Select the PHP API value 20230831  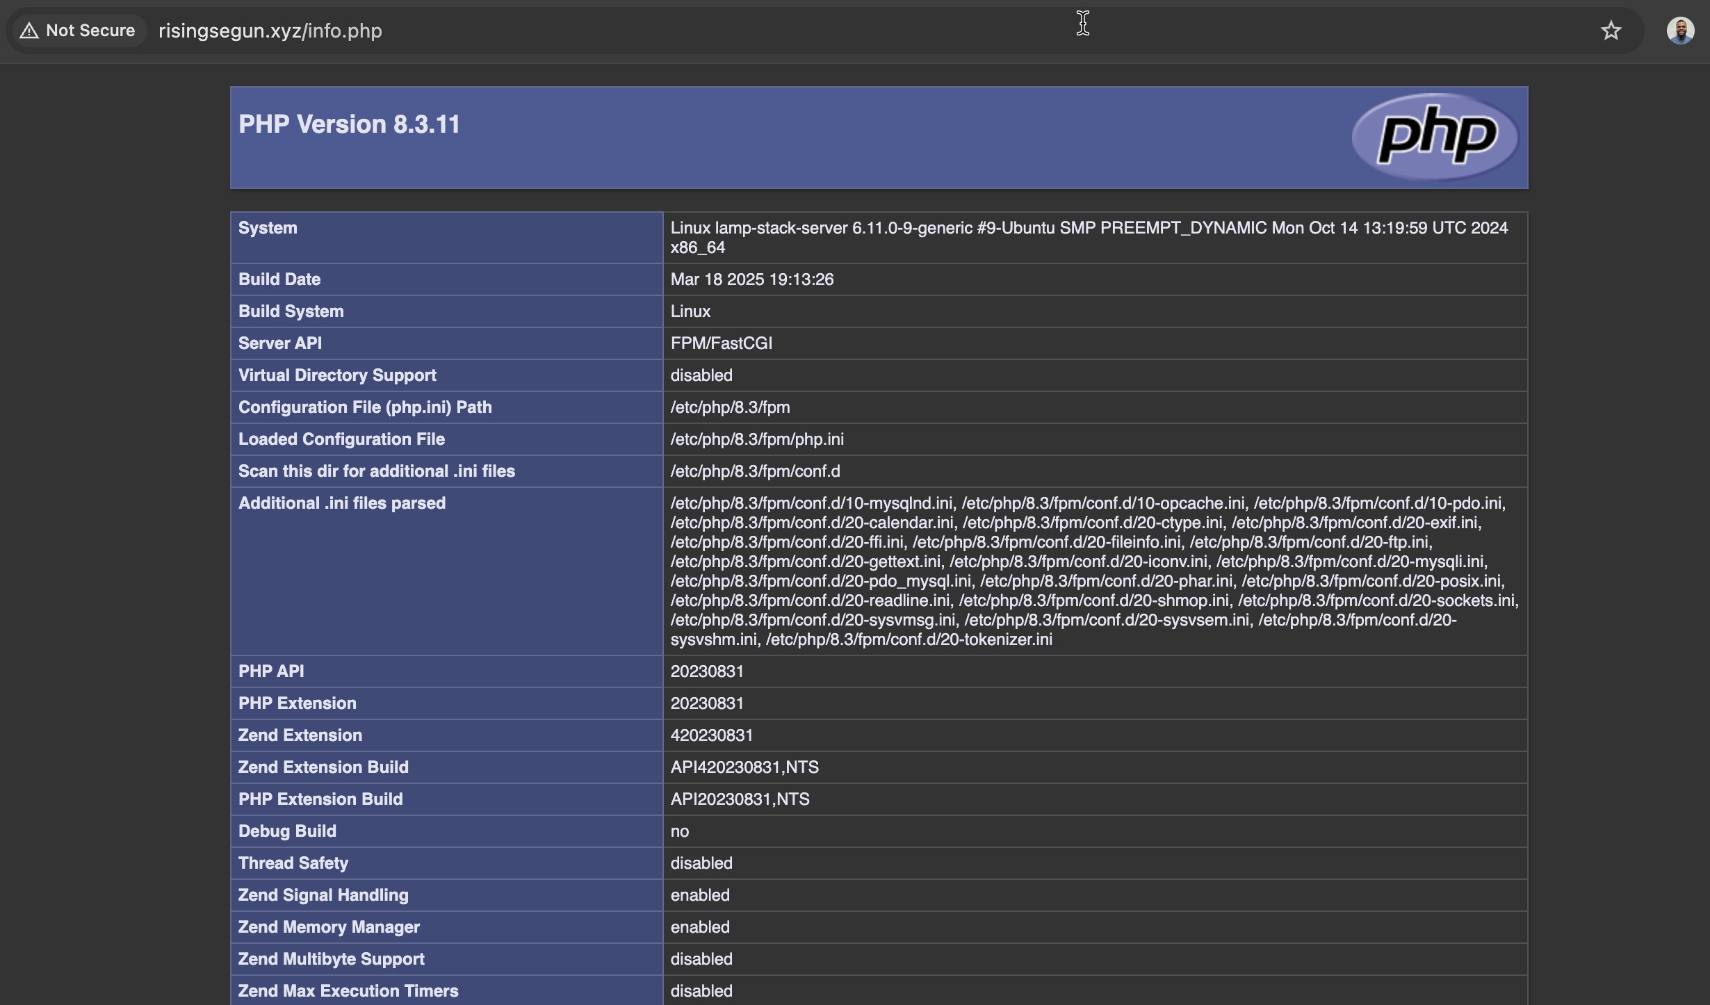(x=706, y=671)
